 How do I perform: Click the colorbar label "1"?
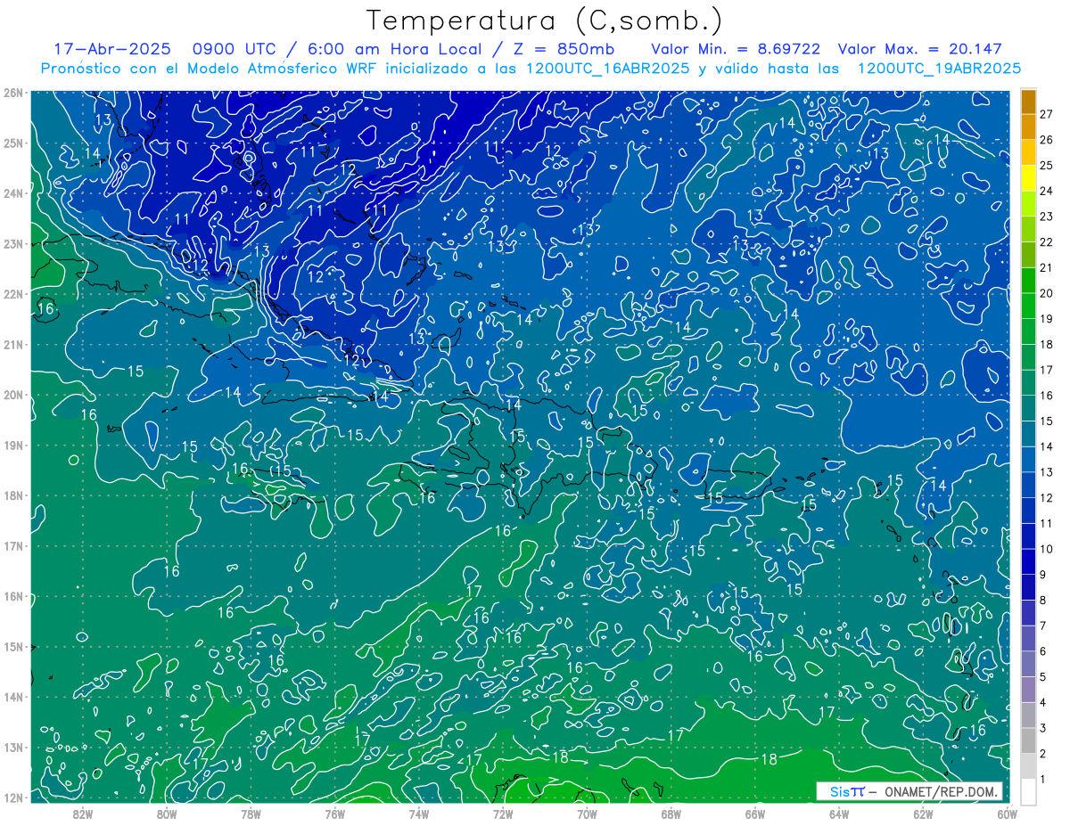click(x=1043, y=779)
